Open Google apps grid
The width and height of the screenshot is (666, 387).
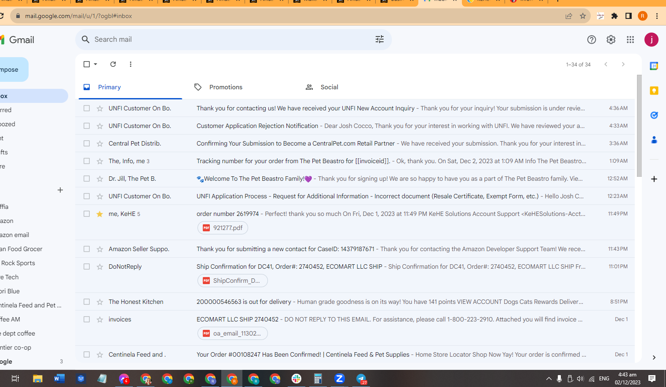point(630,40)
